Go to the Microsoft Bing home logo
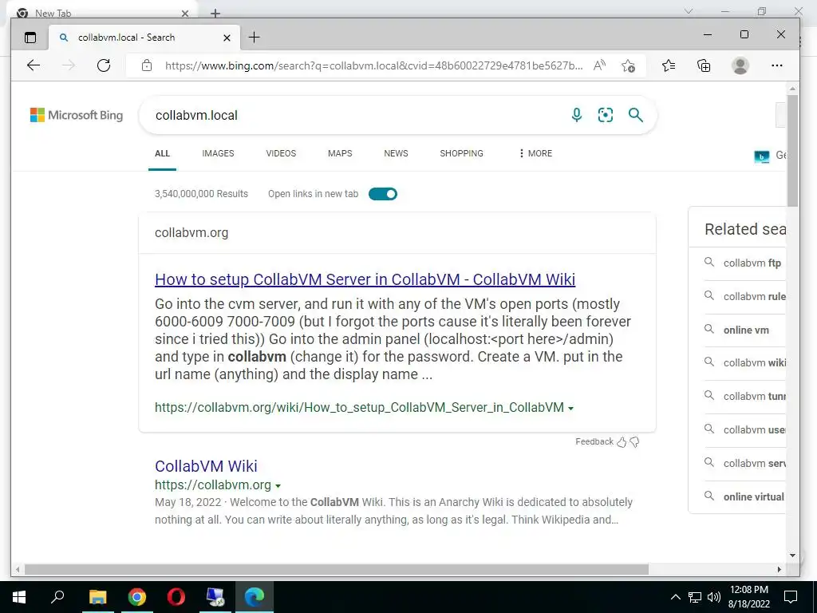Image resolution: width=817 pixels, height=613 pixels. 77,115
